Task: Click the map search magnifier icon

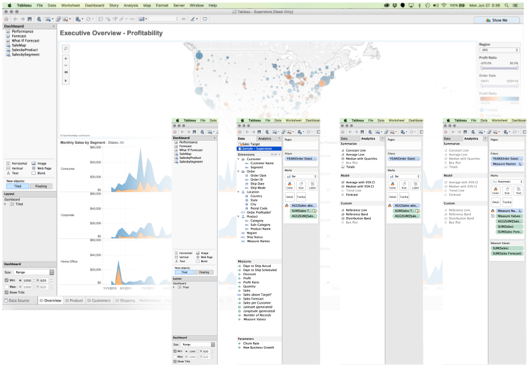Action: pyautogui.click(x=66, y=48)
